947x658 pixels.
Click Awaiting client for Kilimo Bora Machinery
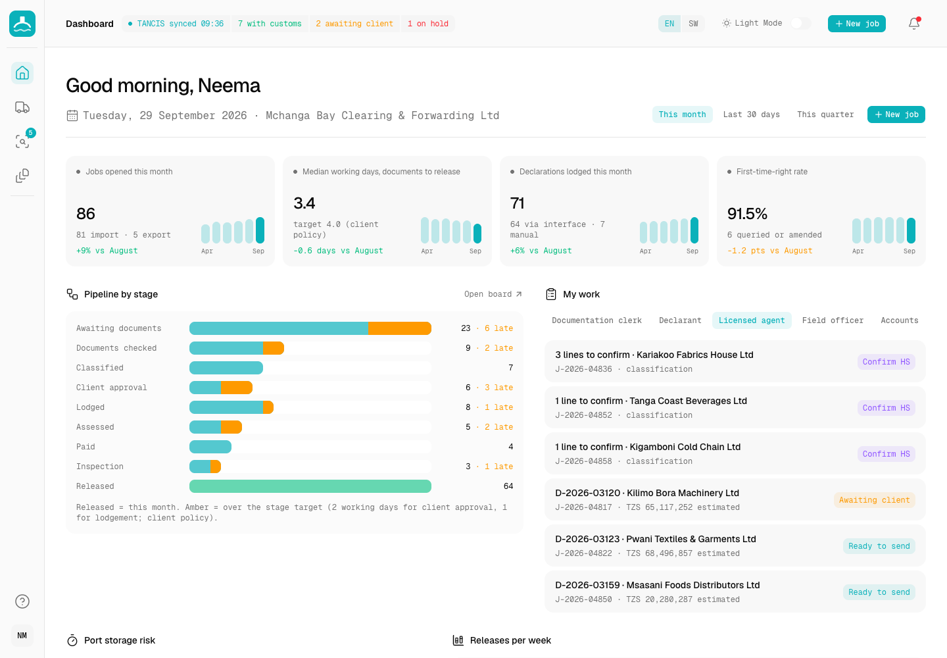click(875, 500)
